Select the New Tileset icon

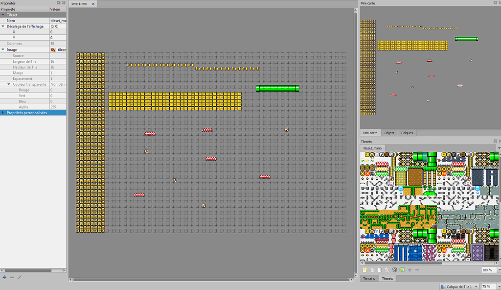pos(365,269)
